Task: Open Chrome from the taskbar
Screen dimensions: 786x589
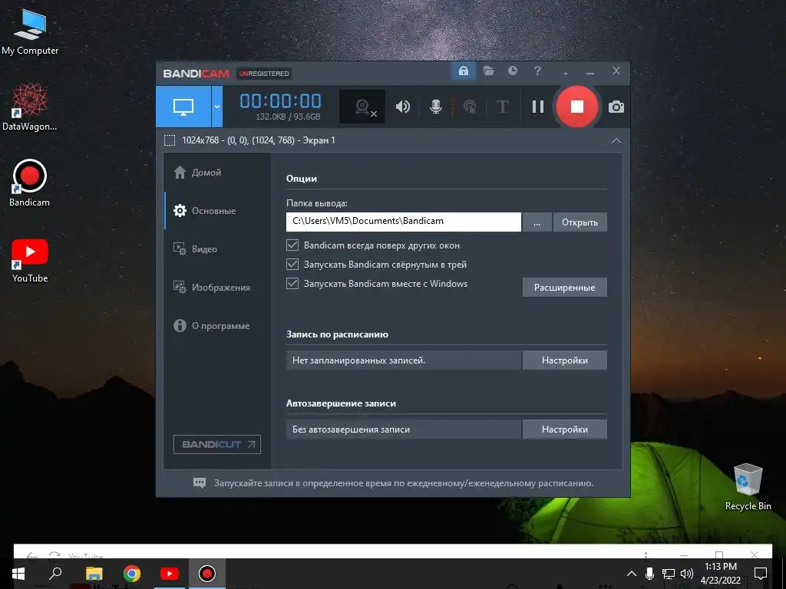Action: [x=132, y=574]
